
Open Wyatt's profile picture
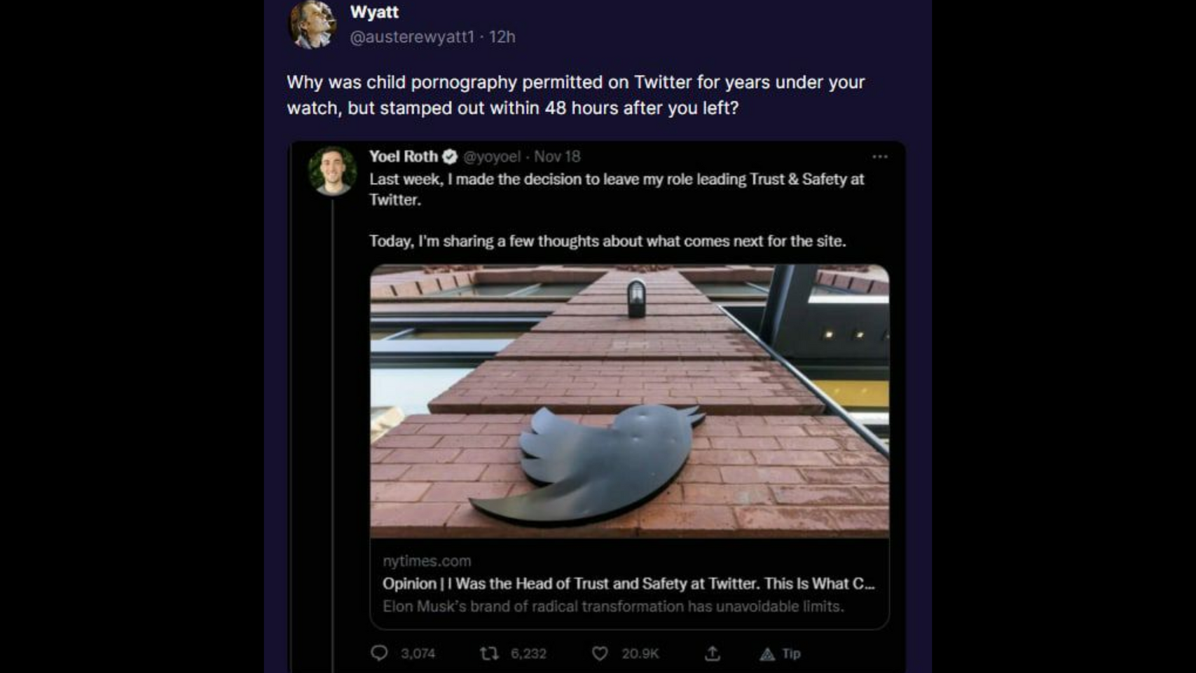[x=312, y=25]
